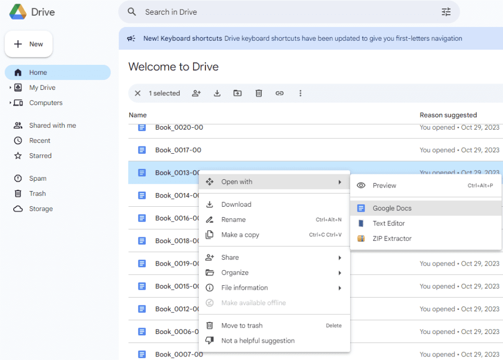The height and width of the screenshot is (360, 503).
Task: Select the Book_0019-00 file name
Action: tap(177, 263)
